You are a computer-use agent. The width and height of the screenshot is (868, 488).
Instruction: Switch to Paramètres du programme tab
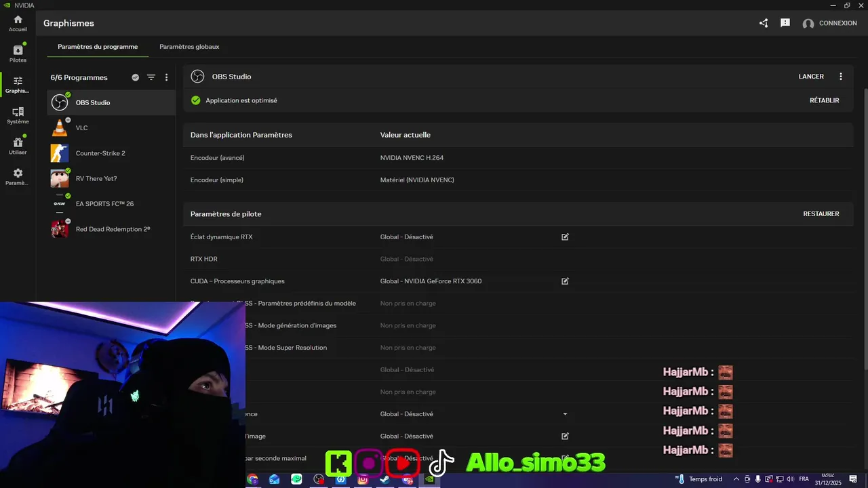click(x=98, y=47)
